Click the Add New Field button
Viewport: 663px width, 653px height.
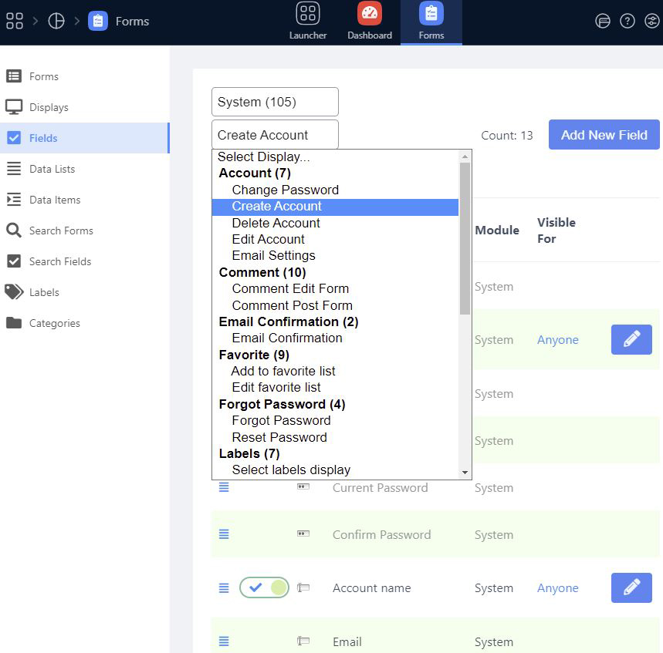point(604,135)
